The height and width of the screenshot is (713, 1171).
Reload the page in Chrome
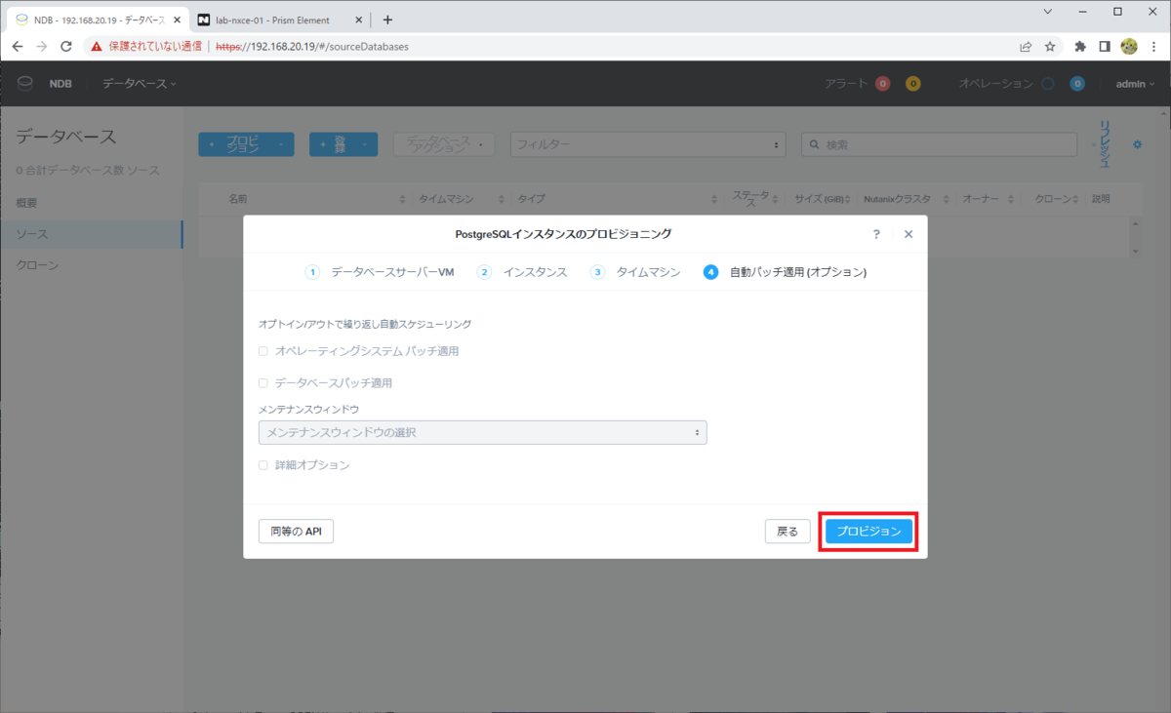[66, 46]
